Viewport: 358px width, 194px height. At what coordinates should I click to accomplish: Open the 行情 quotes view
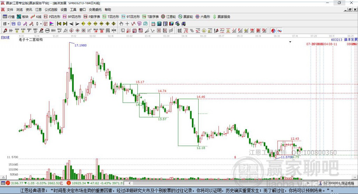coord(9,16)
